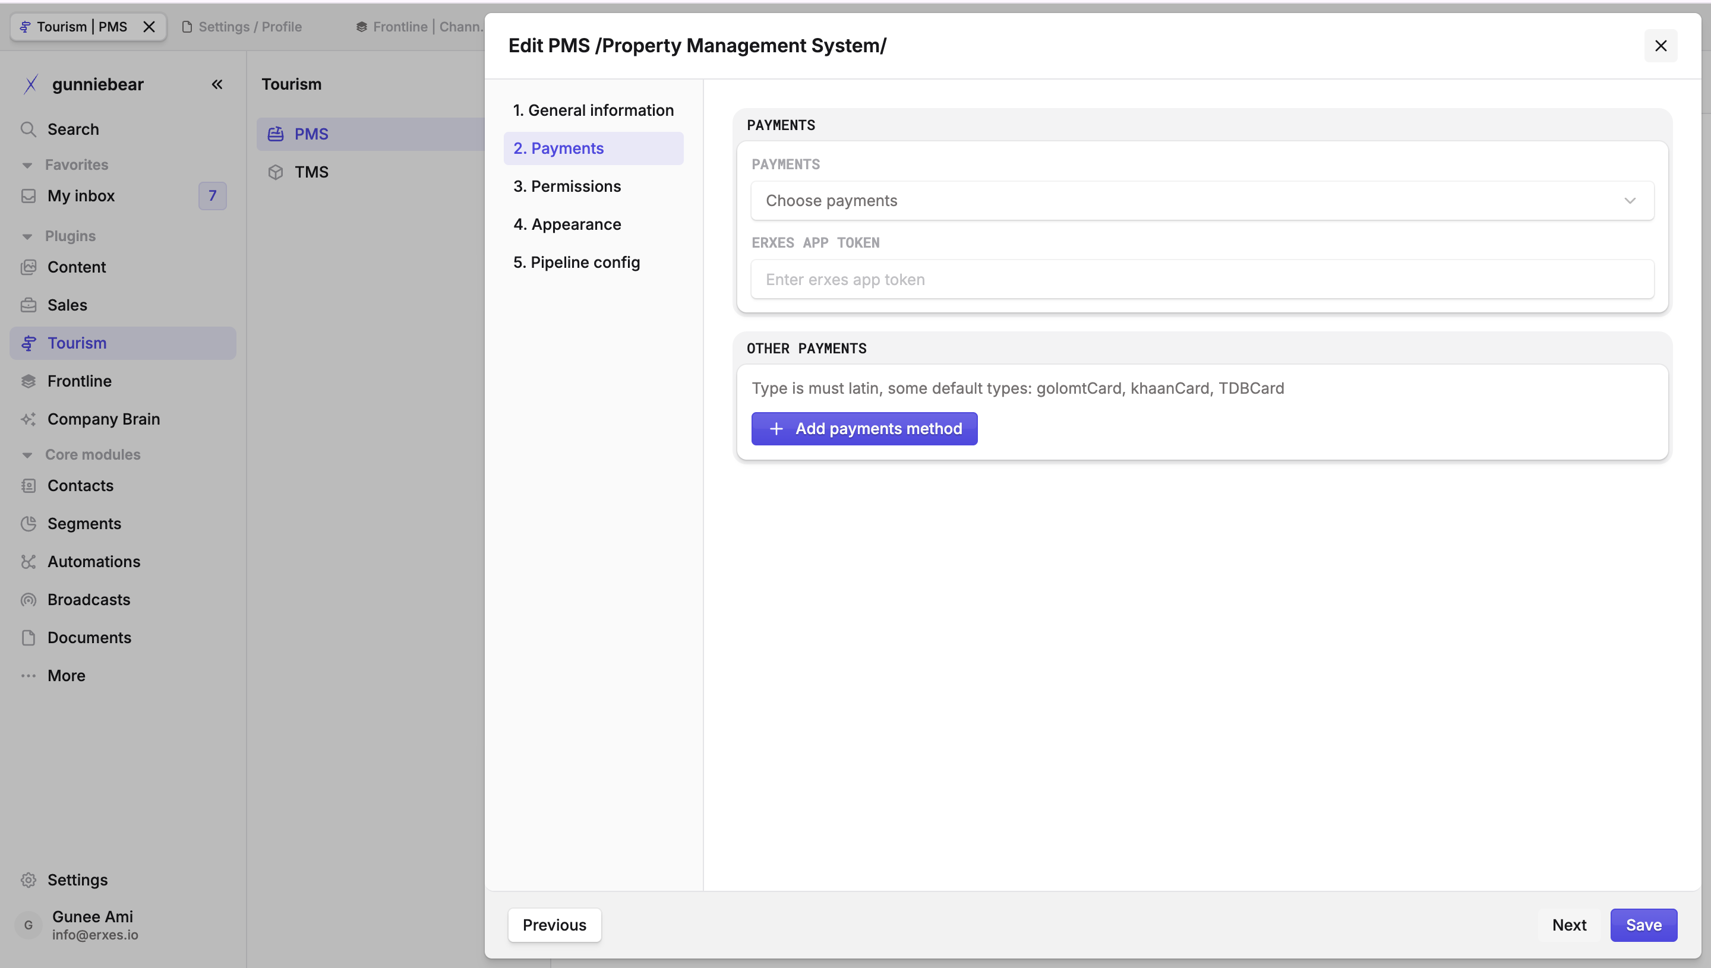Go to step 1. General information
This screenshot has height=968, width=1711.
coord(593,110)
